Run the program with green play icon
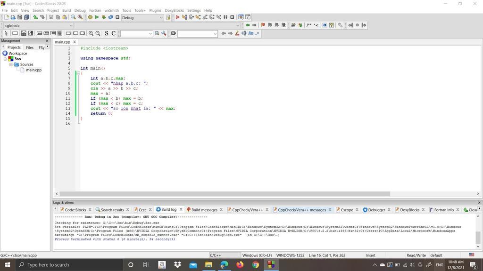The width and height of the screenshot is (483, 271). pyautogui.click(x=97, y=17)
